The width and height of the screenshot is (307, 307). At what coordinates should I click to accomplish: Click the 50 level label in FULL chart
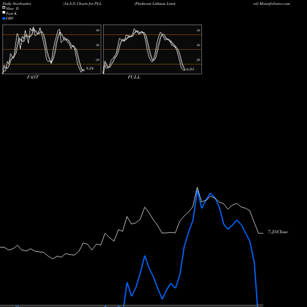click(x=198, y=45)
